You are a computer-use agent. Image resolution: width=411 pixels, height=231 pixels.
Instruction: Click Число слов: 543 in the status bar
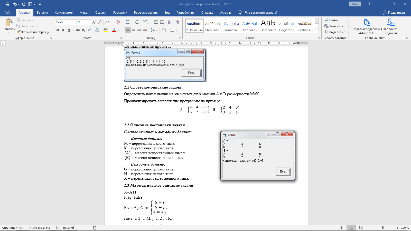click(x=39, y=228)
